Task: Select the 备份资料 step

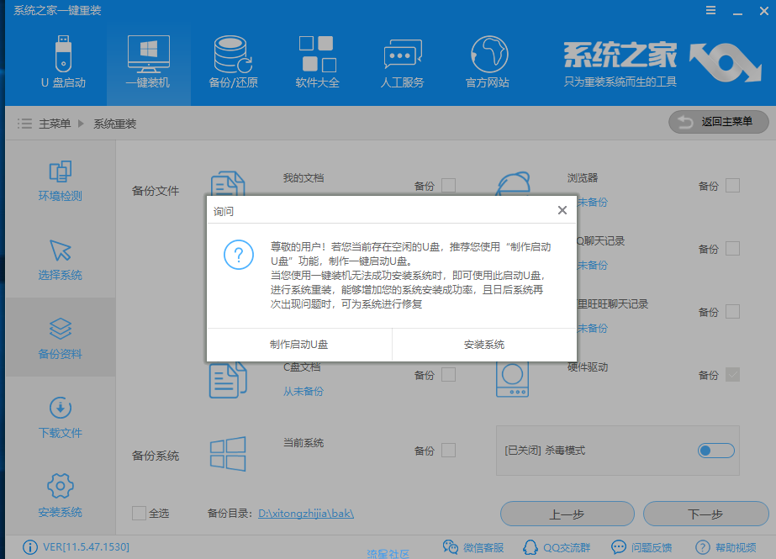Action: [x=61, y=338]
